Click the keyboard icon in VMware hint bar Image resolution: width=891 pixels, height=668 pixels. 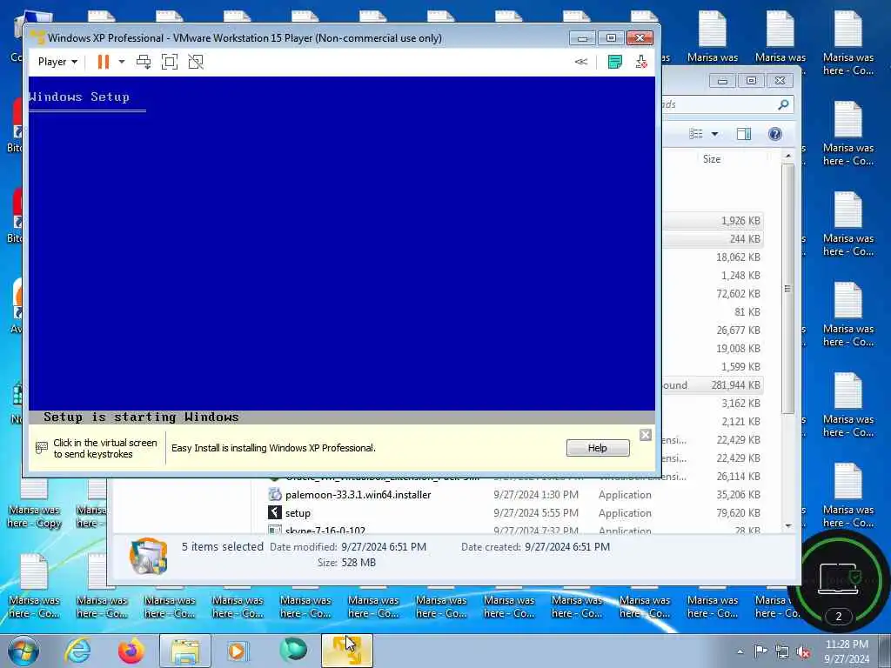click(x=42, y=448)
